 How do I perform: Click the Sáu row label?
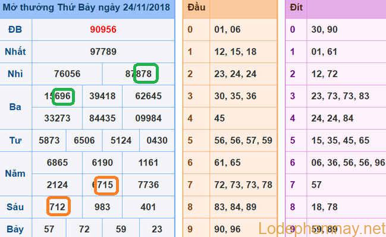[15, 207]
